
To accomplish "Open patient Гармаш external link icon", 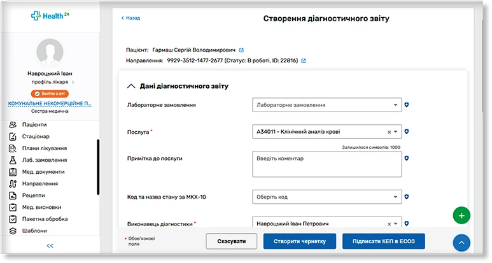I will [241, 50].
